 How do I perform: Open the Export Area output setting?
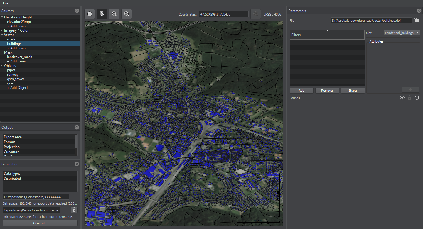click(39, 137)
